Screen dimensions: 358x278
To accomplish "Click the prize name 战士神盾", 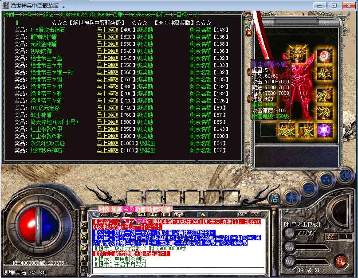I will coord(41,115).
